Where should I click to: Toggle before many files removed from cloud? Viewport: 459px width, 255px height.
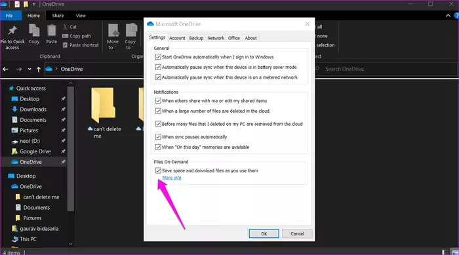(158, 124)
